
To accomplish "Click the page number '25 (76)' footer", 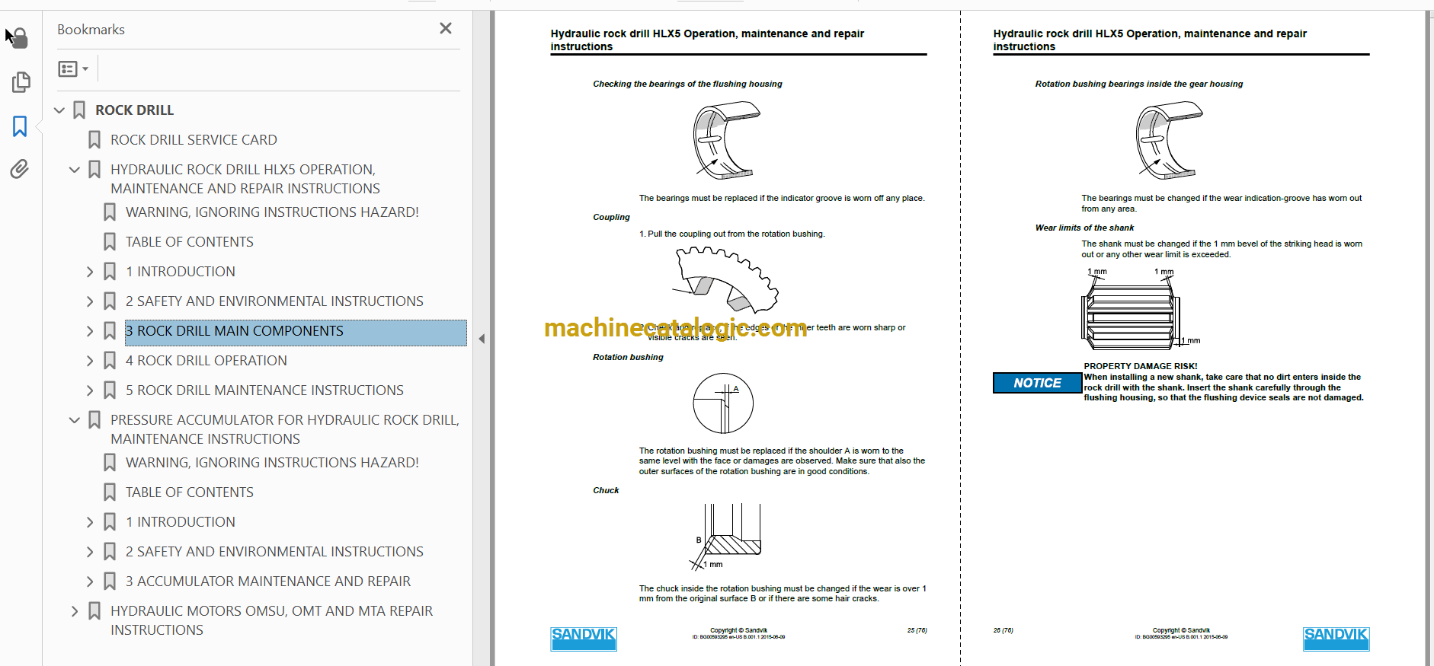I will click(x=917, y=630).
